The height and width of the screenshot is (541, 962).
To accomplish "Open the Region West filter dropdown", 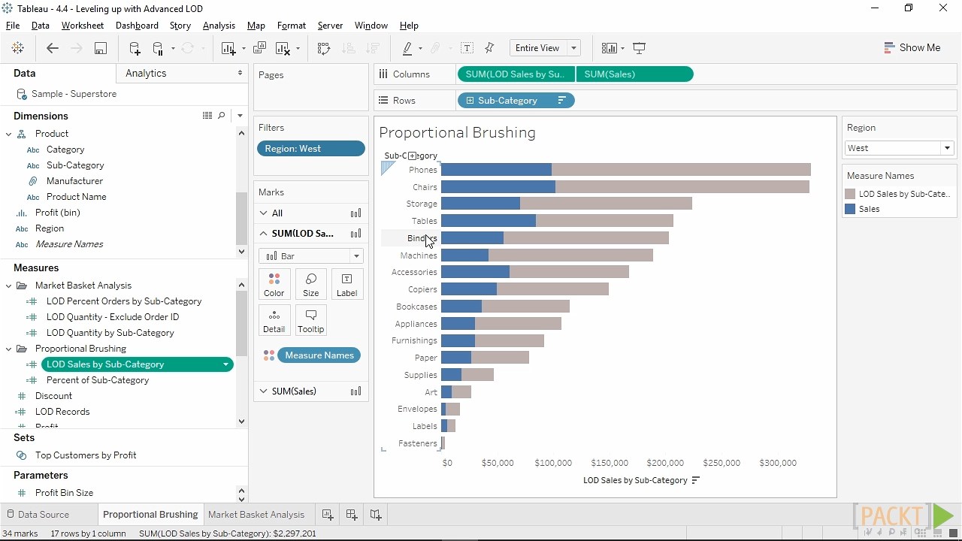I will (x=947, y=148).
